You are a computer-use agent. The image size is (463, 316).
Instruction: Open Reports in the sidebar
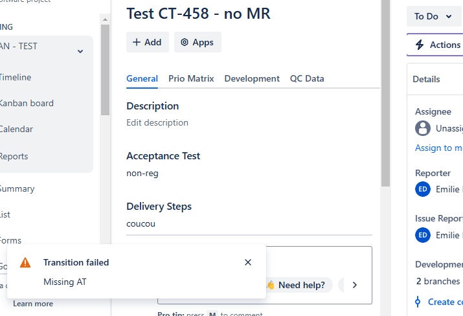pyautogui.click(x=14, y=157)
